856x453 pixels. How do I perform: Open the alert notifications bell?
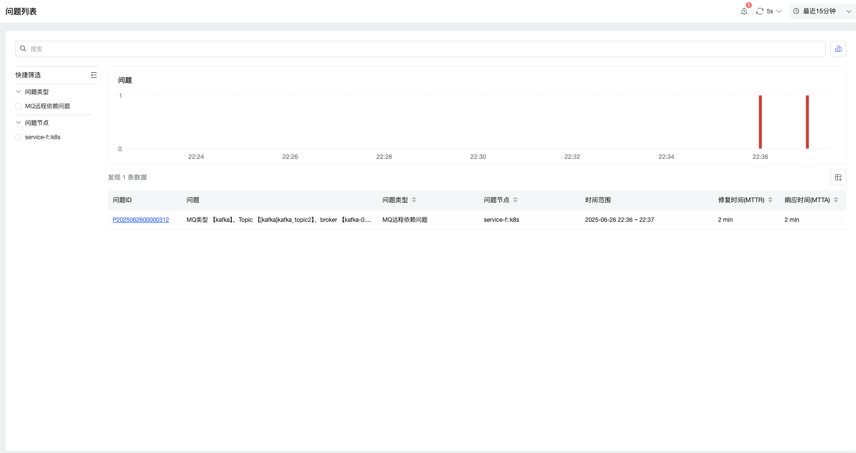tap(744, 11)
